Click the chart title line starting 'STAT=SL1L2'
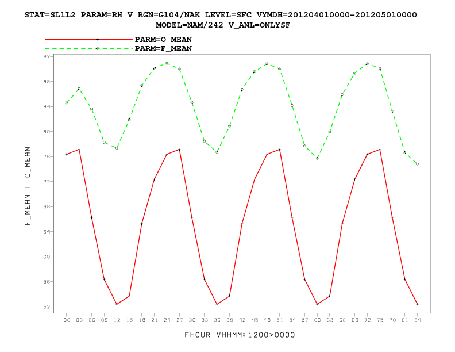 tap(221, 15)
